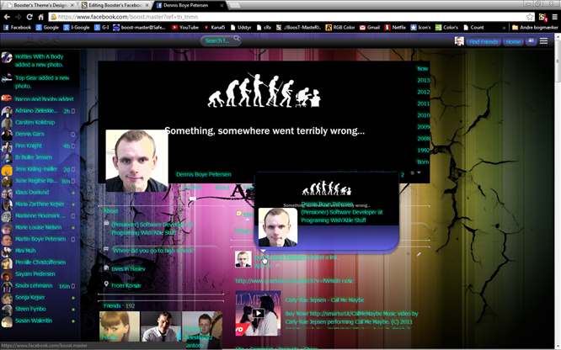Open the Count bookmark
This screenshot has height=350, width=561.
coord(473,27)
